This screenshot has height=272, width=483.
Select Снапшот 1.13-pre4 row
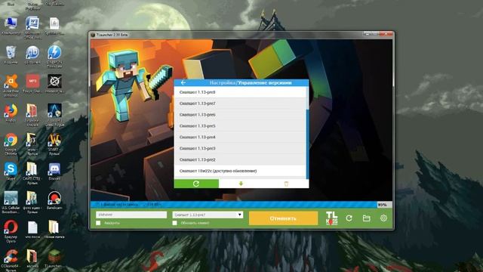pos(240,138)
